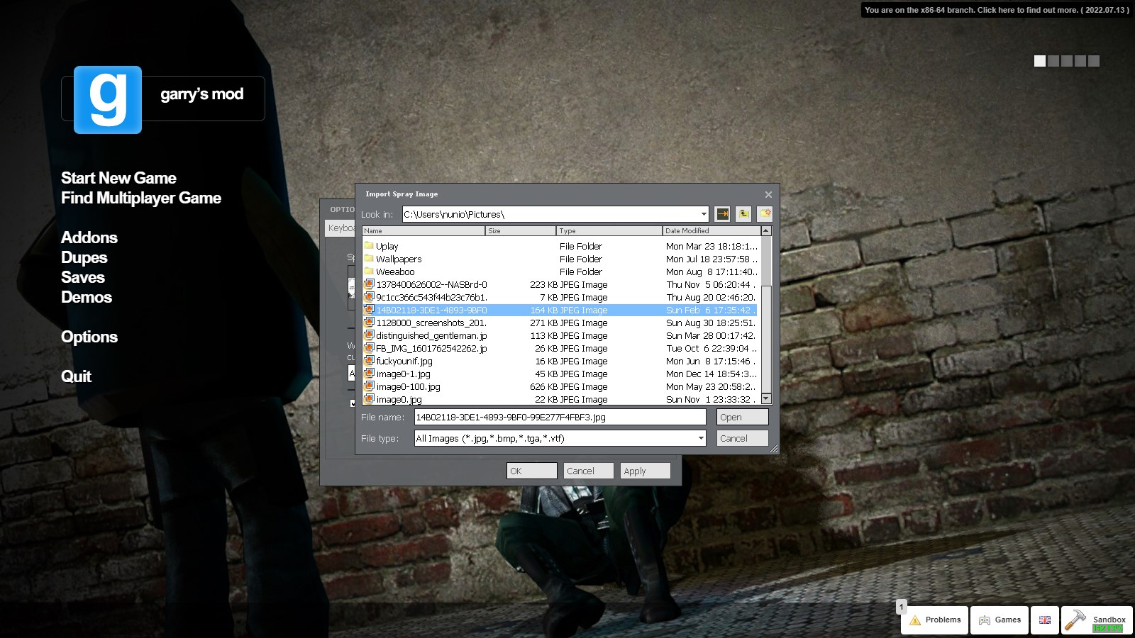Image resolution: width=1135 pixels, height=638 pixels.
Task: Change language via UK flag icon
Action: [x=1045, y=620]
